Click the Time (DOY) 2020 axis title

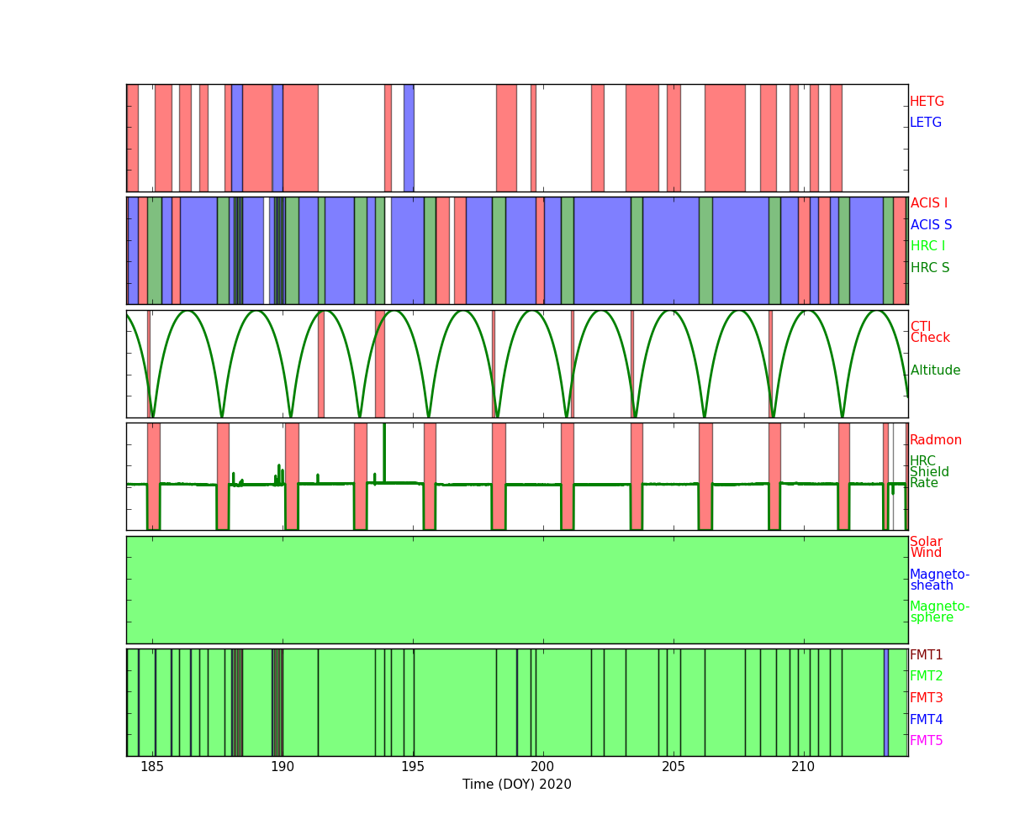coord(516,785)
